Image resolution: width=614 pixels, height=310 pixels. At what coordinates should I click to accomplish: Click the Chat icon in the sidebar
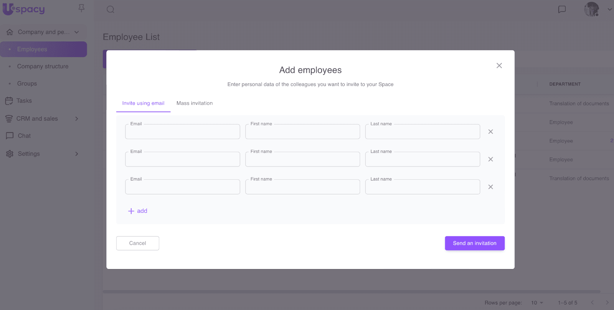[x=10, y=136]
